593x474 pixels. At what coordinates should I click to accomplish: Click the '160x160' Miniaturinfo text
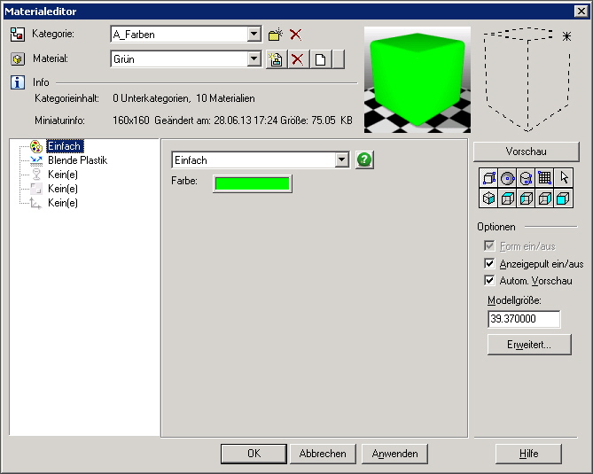click(131, 120)
